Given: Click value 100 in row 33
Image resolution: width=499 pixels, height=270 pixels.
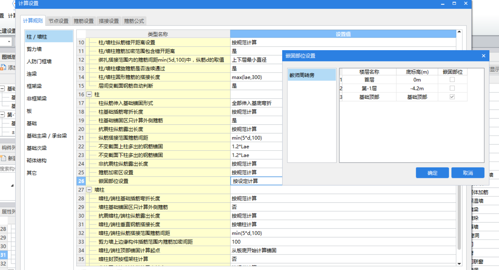Looking at the screenshot, I should tap(236, 242).
